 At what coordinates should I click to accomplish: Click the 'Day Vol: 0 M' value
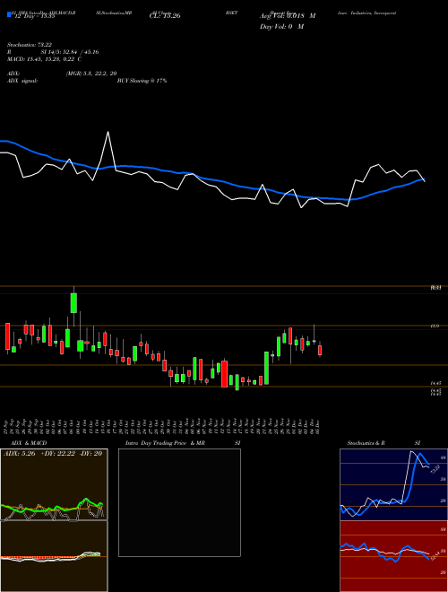pyautogui.click(x=281, y=27)
